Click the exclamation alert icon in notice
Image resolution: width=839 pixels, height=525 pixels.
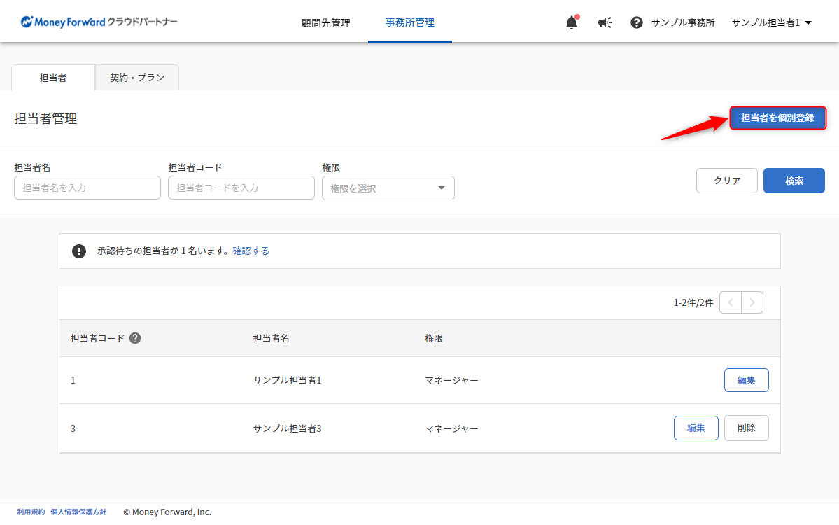point(79,251)
